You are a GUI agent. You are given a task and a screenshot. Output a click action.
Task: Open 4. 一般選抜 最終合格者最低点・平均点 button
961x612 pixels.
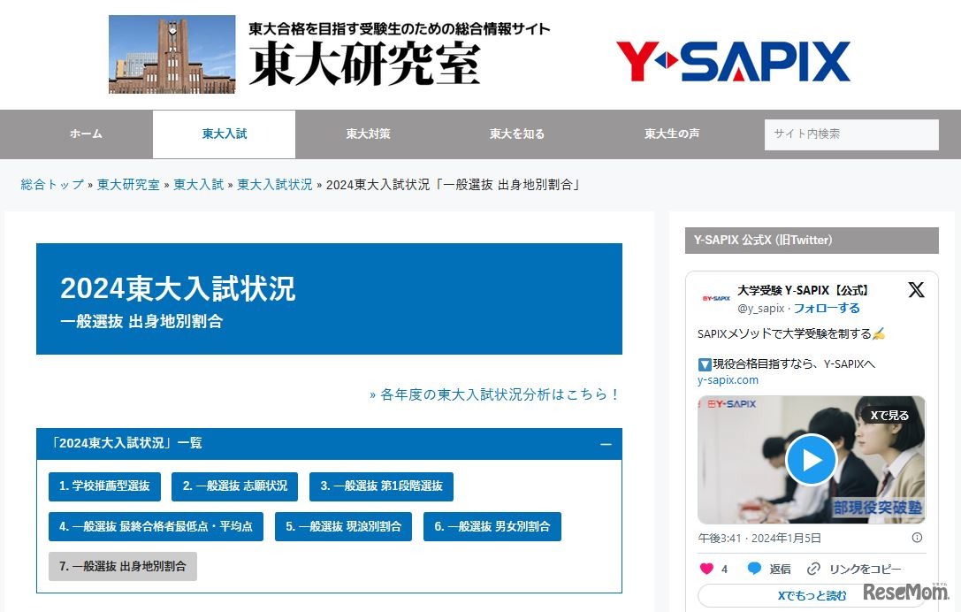[156, 527]
